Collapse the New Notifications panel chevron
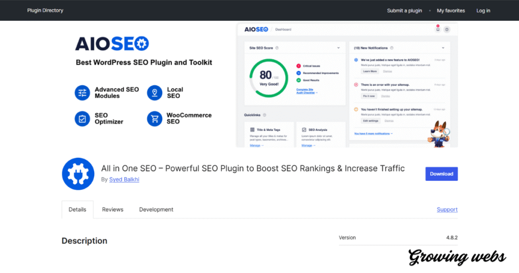 pos(443,48)
